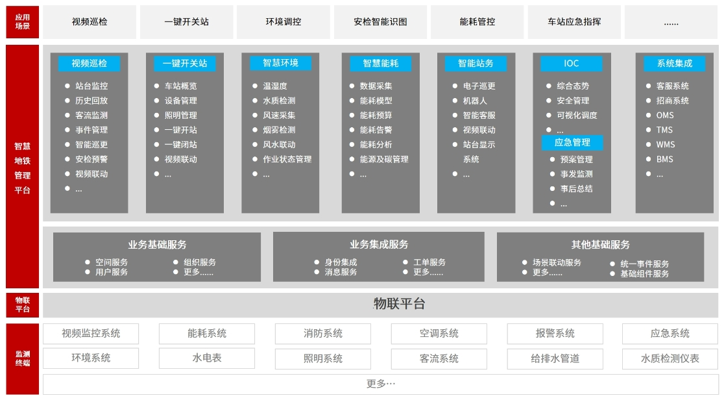Click the wide gray 物联平台 bar
Screen dimensions: 724x400
point(380,305)
